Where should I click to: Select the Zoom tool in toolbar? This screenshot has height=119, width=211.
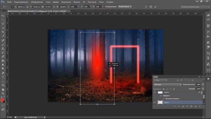3,94
